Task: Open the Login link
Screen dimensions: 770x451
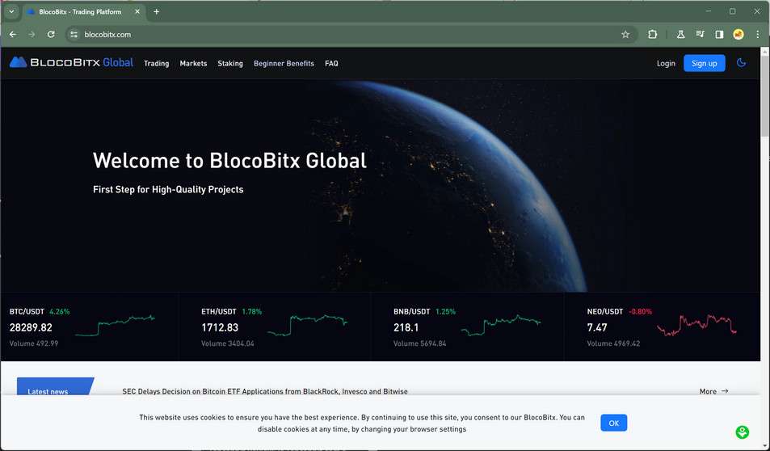Action: click(x=666, y=63)
